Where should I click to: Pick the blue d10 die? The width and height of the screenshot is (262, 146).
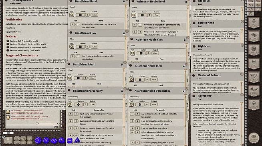(x=54, y=140)
